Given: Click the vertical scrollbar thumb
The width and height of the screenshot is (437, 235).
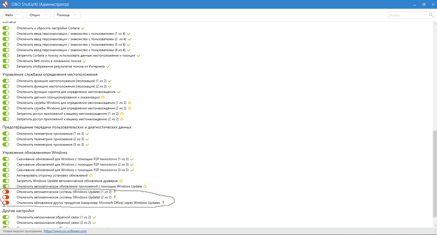Looking at the screenshot, I should [435, 174].
